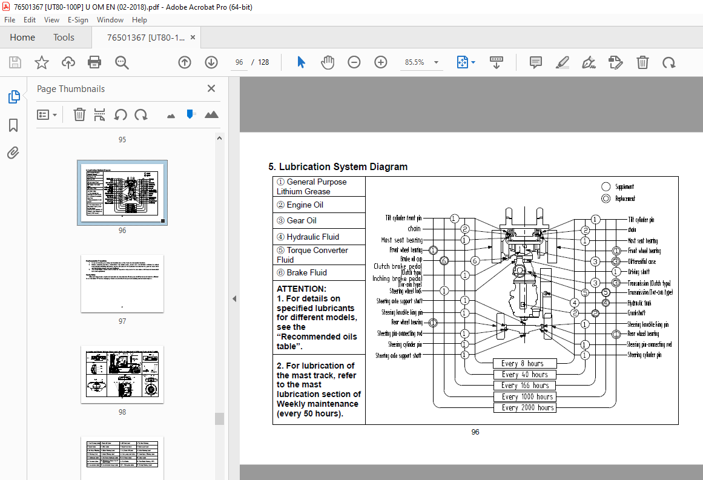The image size is (703, 480).
Task: Close the 76501367 document tab
Action: click(x=193, y=37)
